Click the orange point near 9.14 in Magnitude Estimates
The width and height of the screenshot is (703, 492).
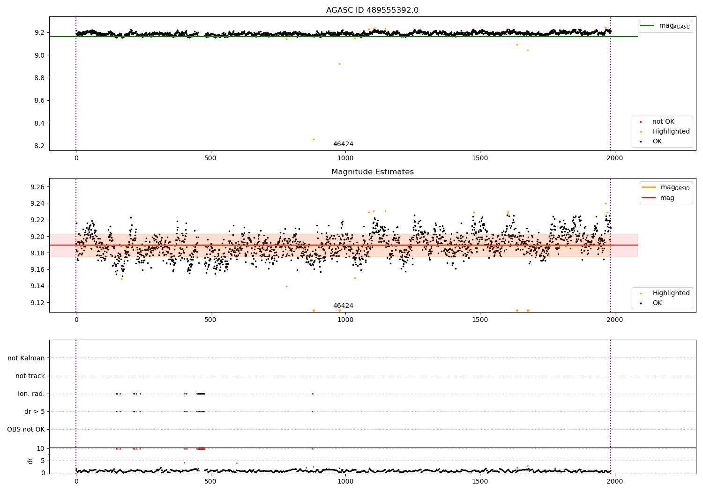(x=286, y=286)
